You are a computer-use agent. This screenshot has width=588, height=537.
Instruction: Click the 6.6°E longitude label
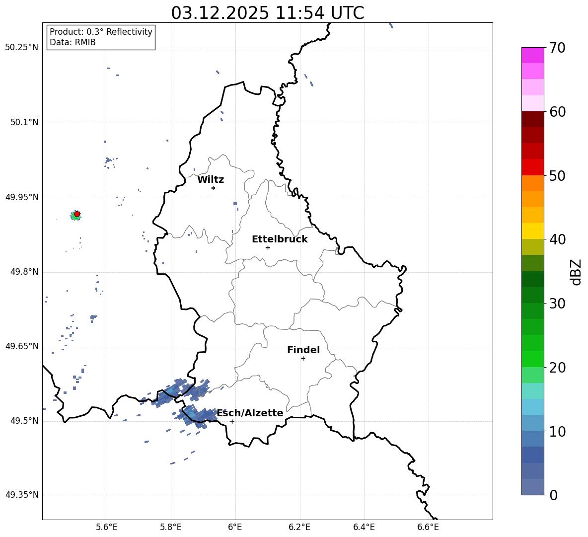click(428, 527)
